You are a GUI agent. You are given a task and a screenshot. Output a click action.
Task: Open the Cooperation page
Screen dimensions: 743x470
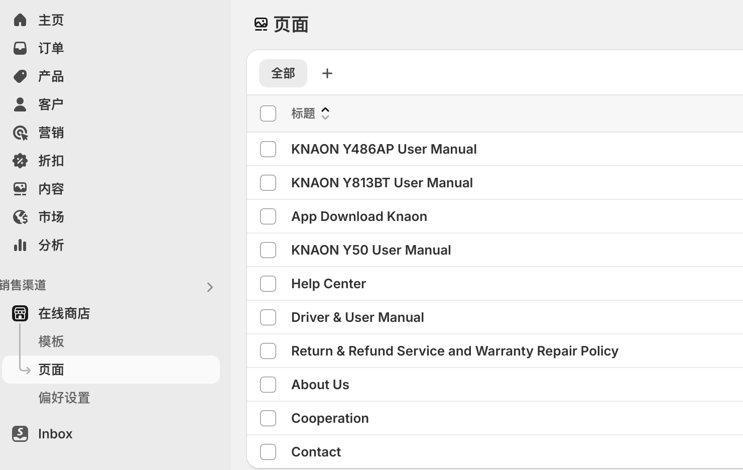click(x=330, y=418)
